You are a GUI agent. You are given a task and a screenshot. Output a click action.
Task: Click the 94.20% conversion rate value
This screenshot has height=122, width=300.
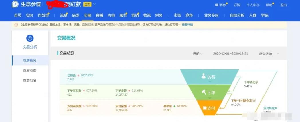point(236,105)
